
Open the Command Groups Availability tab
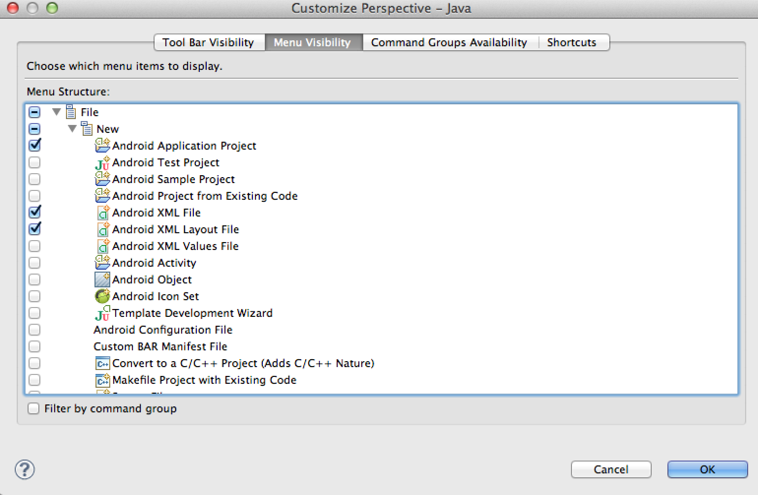(449, 42)
